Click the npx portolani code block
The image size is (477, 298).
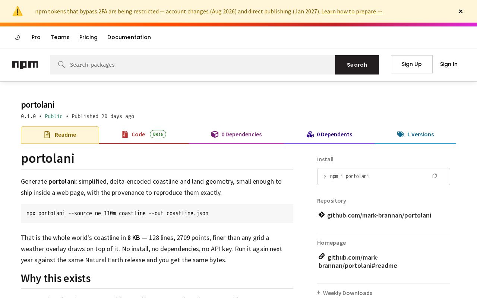coord(157,213)
